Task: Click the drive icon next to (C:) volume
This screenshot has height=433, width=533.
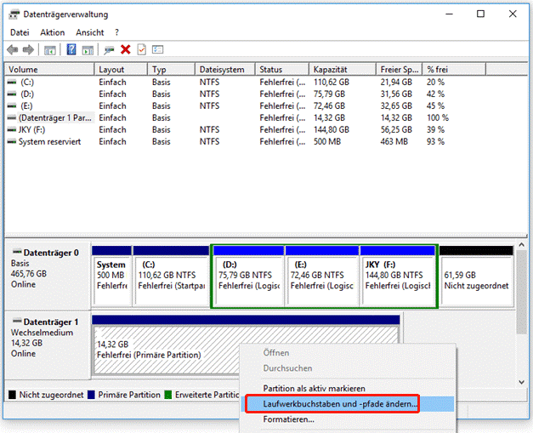Action: coord(12,82)
